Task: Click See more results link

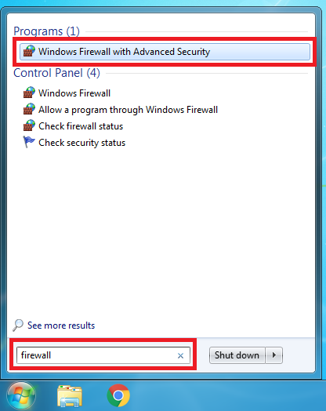Action: [61, 326]
